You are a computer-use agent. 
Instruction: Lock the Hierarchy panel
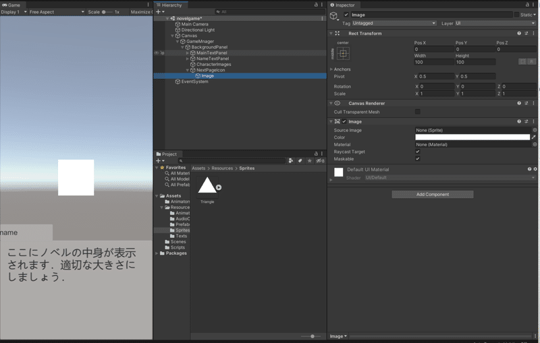[316, 5]
